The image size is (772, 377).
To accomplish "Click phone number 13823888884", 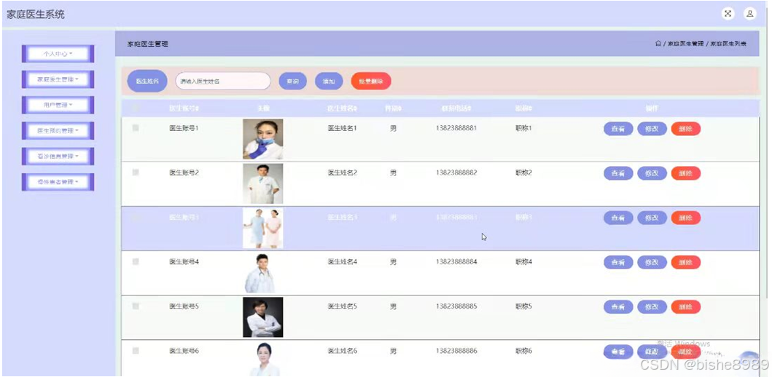I will [x=456, y=261].
